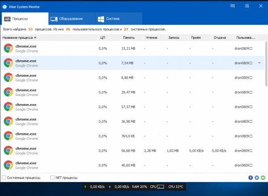This screenshot has width=268, height=196.
Task: Click Chrome icon of the 7,54 MB process
Action: coord(8,63)
